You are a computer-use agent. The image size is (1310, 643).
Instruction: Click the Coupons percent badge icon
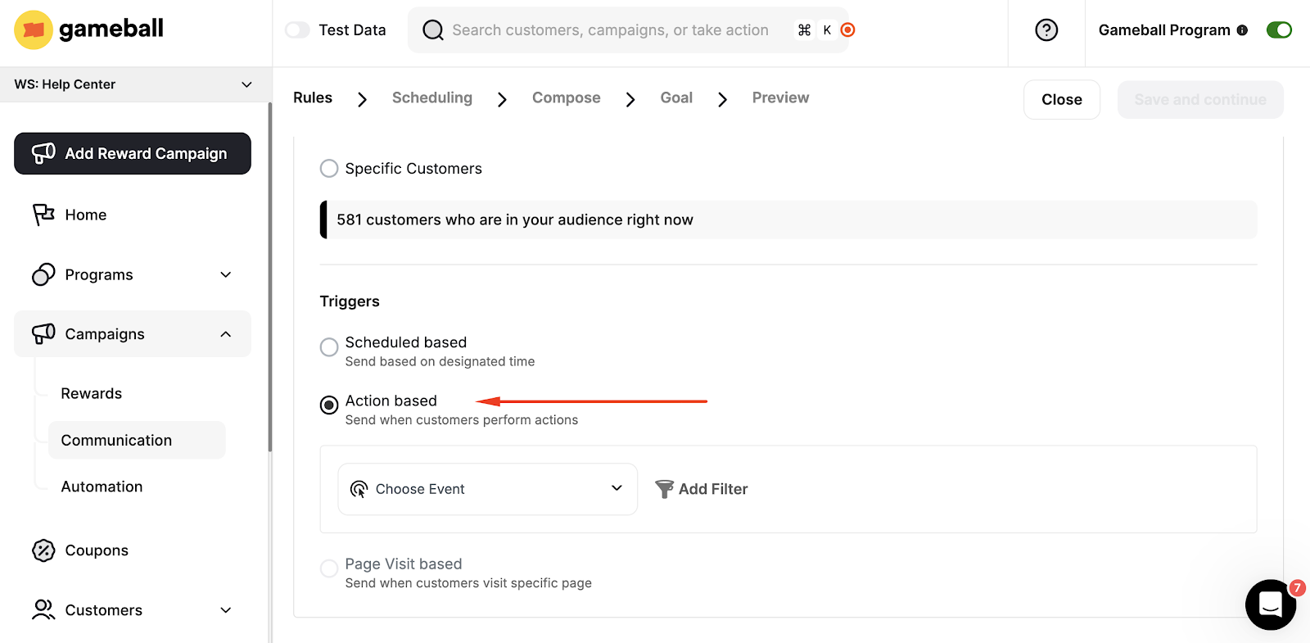(x=43, y=550)
